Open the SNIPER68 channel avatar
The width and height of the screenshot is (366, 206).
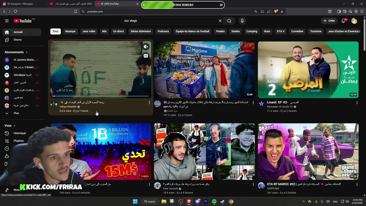click(261, 186)
